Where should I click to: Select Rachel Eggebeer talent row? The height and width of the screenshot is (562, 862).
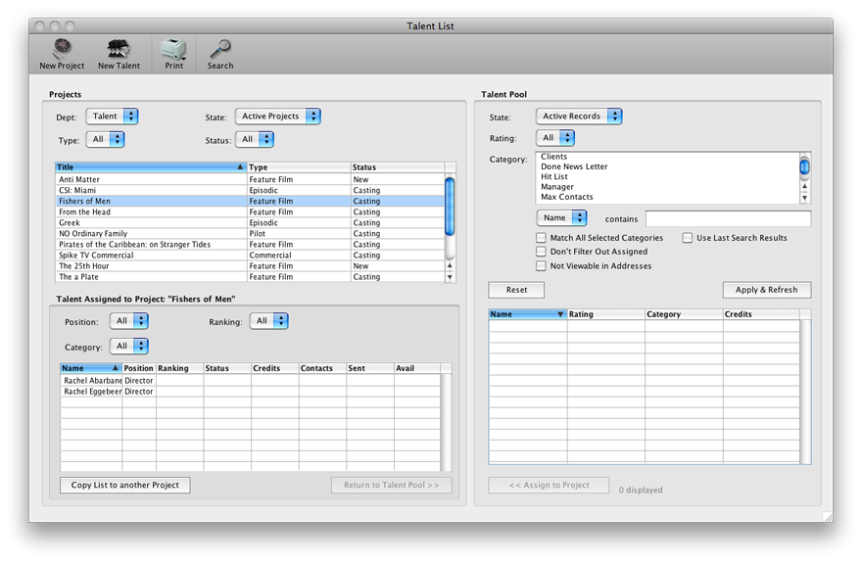(x=250, y=391)
